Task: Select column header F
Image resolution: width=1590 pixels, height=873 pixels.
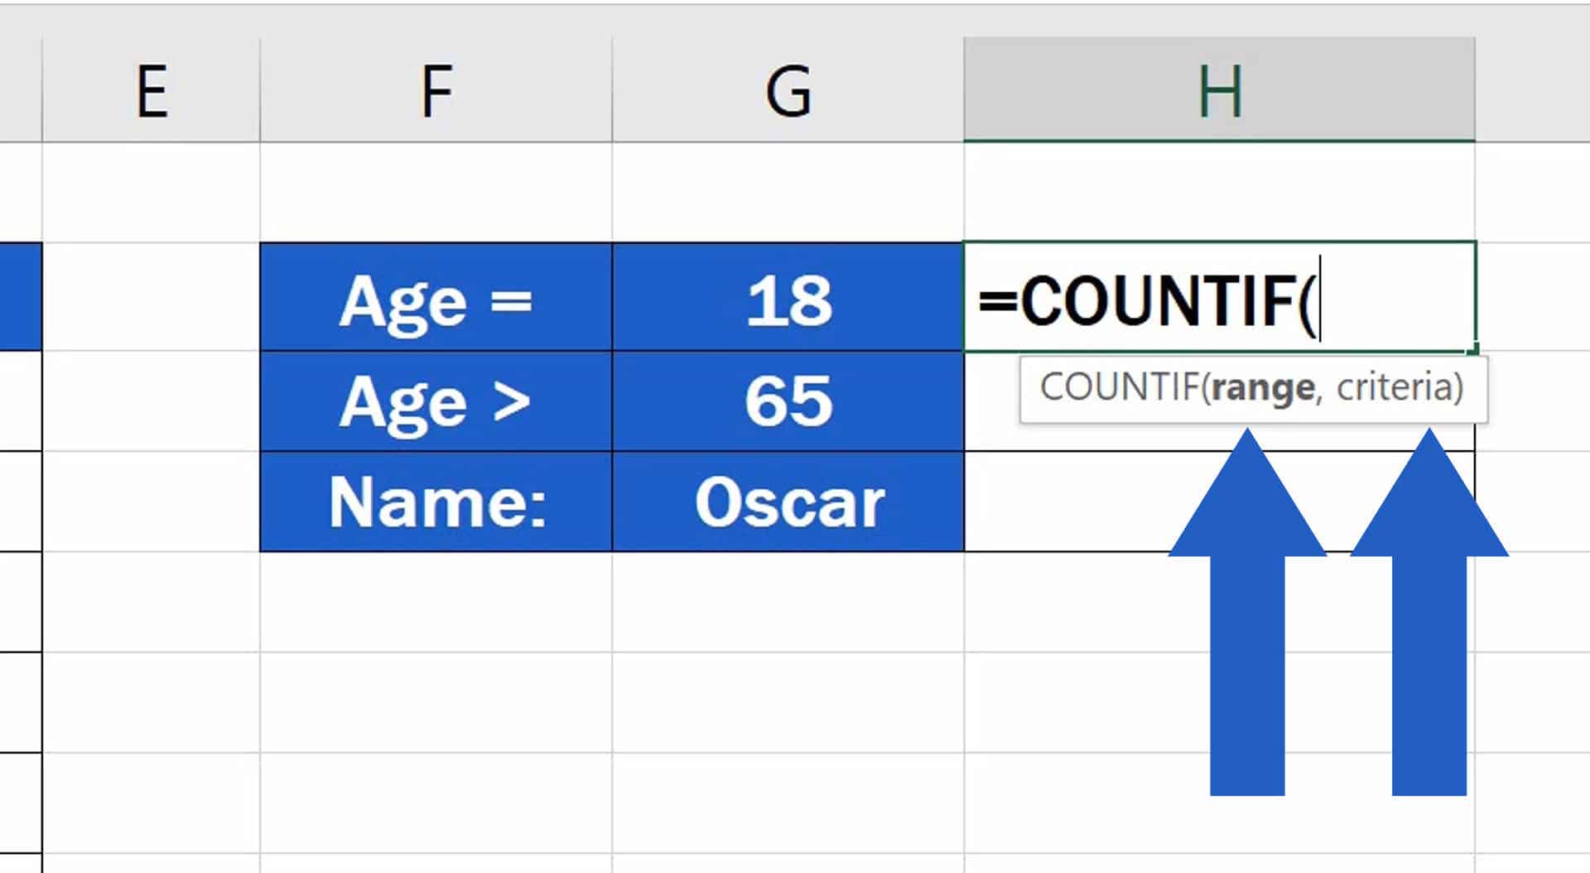Action: pyautogui.click(x=435, y=91)
